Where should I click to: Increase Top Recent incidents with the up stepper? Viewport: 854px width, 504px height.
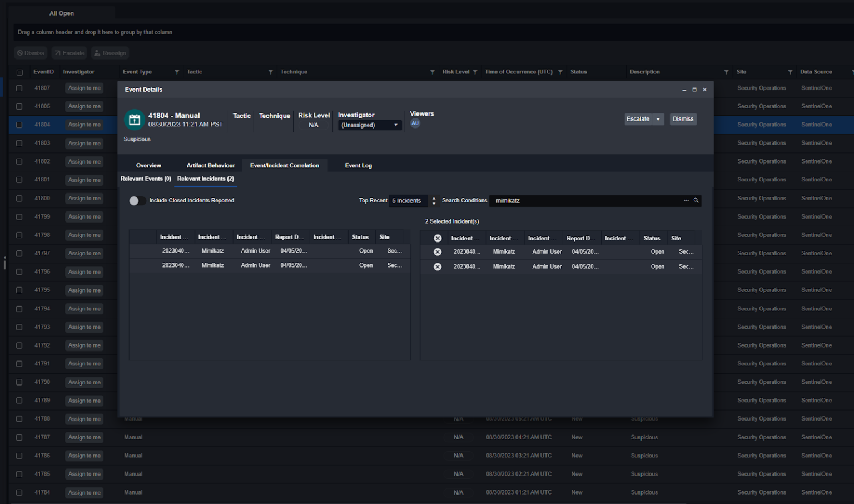pos(434,198)
